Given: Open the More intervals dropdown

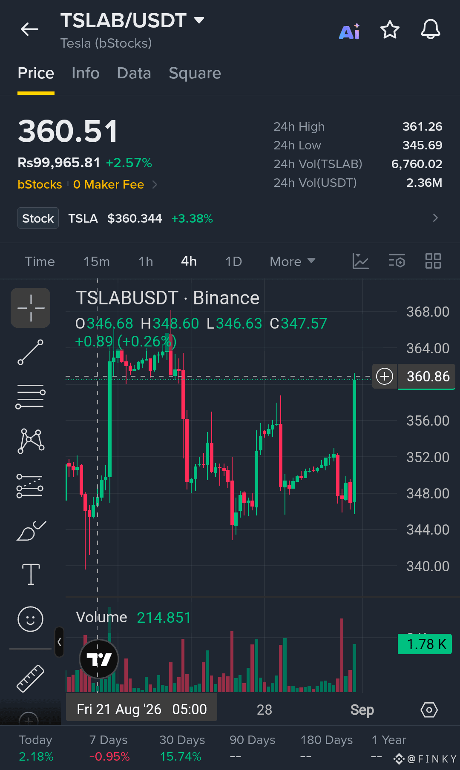Looking at the screenshot, I should point(293,261).
